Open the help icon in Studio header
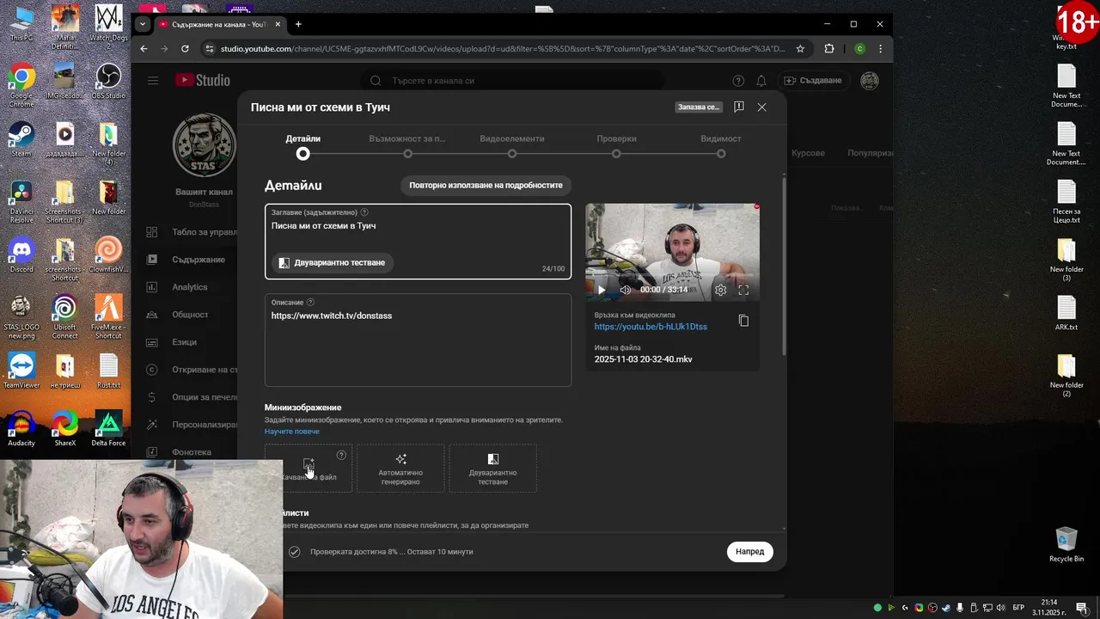Image resolution: width=1100 pixels, height=619 pixels. click(x=738, y=81)
